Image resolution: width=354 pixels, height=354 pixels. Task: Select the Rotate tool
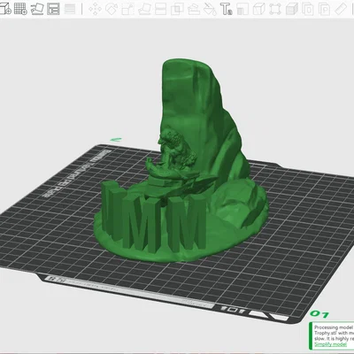pos(112,9)
